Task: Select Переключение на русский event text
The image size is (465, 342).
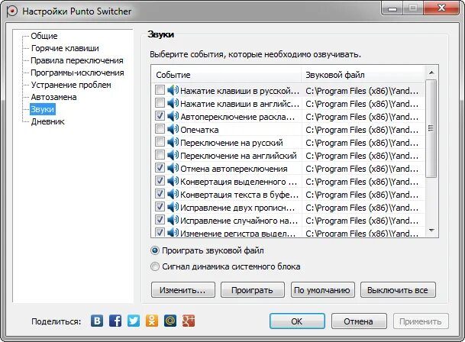Action: [231, 143]
